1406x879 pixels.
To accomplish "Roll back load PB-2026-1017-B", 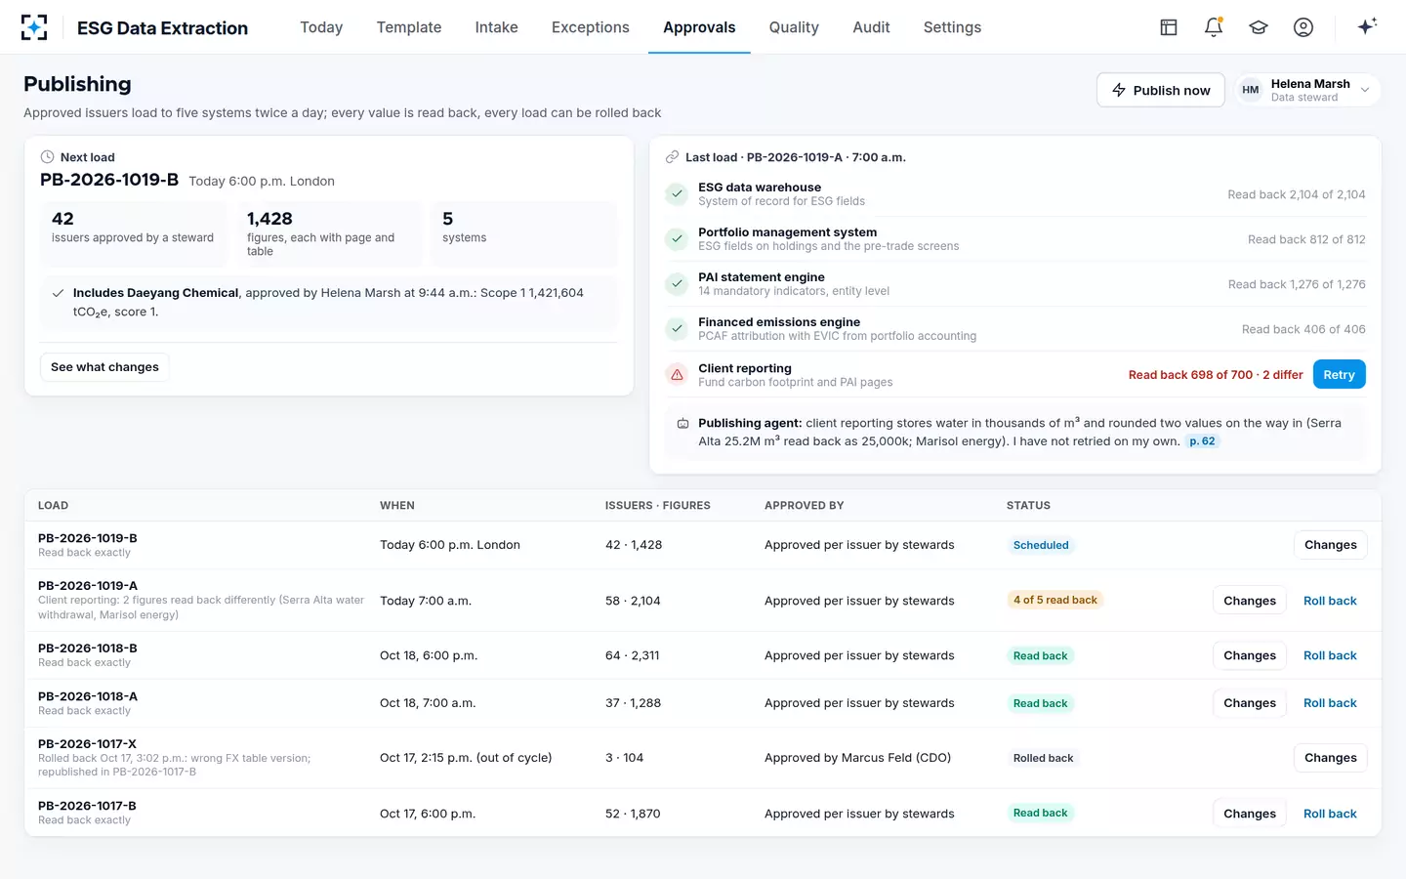I will tap(1330, 814).
